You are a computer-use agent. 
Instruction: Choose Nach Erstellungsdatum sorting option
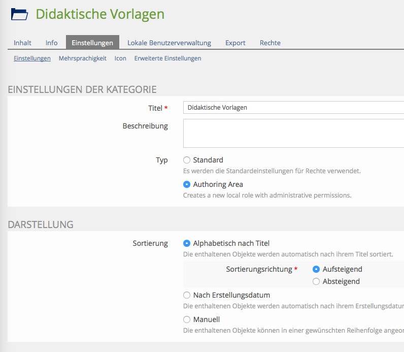(x=187, y=295)
